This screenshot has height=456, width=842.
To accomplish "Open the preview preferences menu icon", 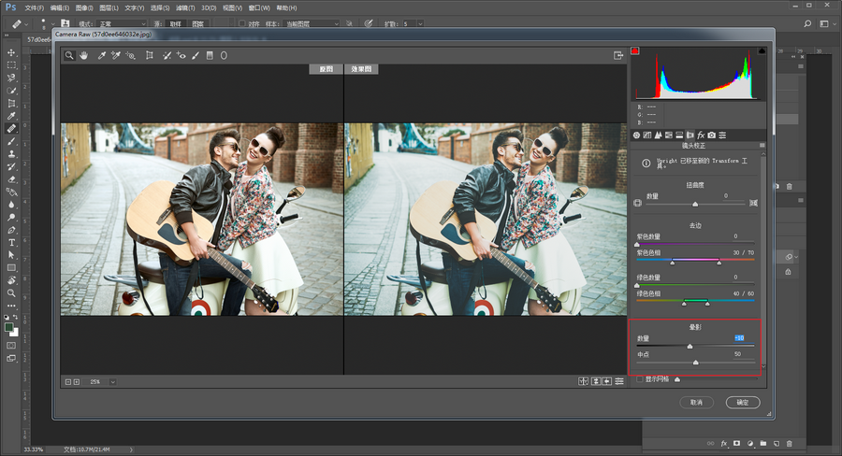I will [x=619, y=381].
